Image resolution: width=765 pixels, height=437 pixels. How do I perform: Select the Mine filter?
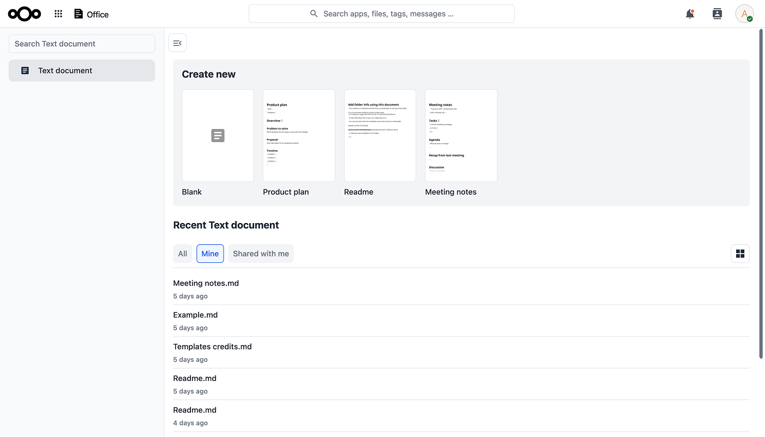(x=210, y=254)
